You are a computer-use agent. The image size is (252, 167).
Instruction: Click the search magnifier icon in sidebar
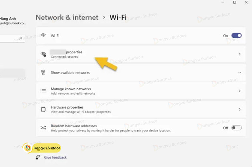pos(21,39)
